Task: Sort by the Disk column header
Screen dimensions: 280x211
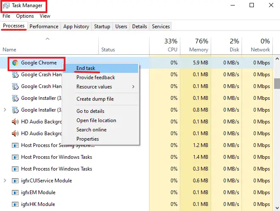Action: tap(226, 46)
